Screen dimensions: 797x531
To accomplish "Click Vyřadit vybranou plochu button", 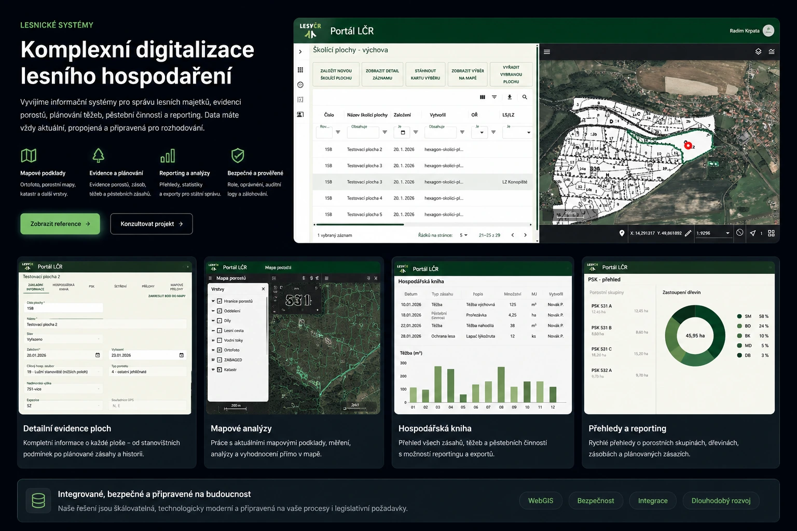I will click(x=511, y=74).
